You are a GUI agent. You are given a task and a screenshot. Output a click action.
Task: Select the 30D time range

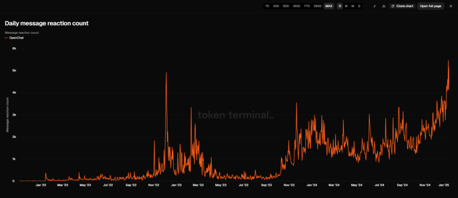click(276, 6)
